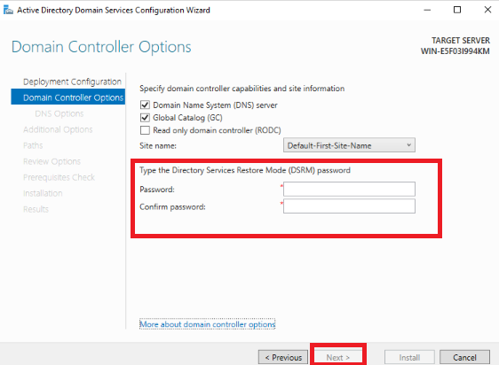This screenshot has height=365, width=499.
Task: Select Paths step in sidebar
Action: point(33,145)
